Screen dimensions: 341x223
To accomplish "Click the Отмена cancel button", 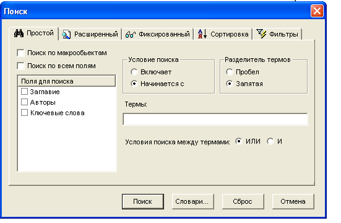I will click(293, 201).
